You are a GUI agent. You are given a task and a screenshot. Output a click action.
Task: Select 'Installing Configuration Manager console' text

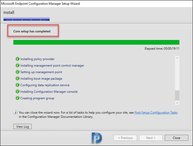click(49, 92)
